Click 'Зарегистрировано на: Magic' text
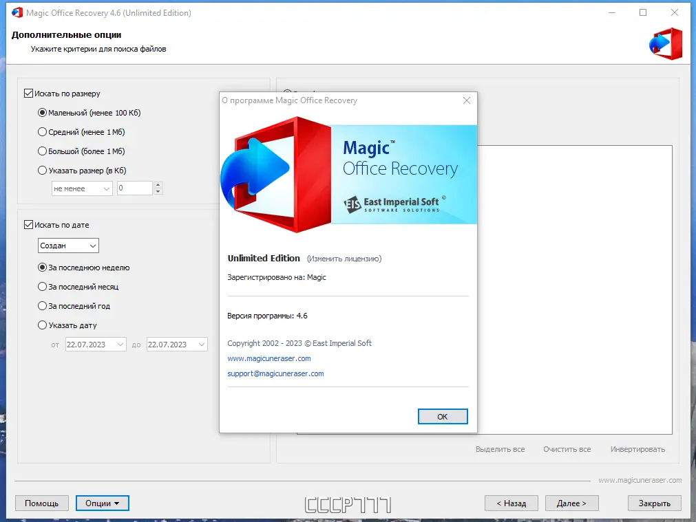 (x=277, y=278)
